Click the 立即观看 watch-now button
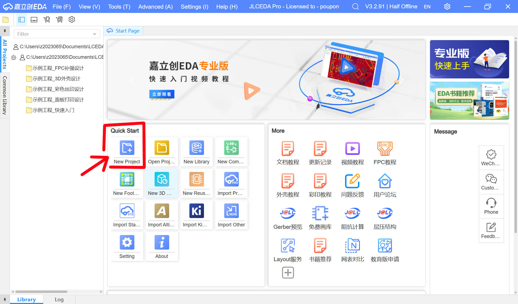 click(162, 94)
